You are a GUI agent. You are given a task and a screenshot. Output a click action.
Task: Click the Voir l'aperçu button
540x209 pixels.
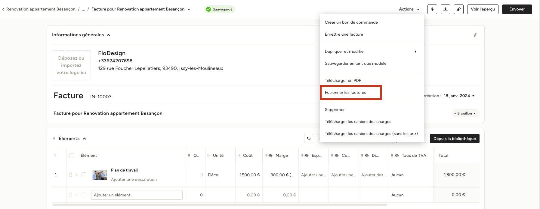483,9
